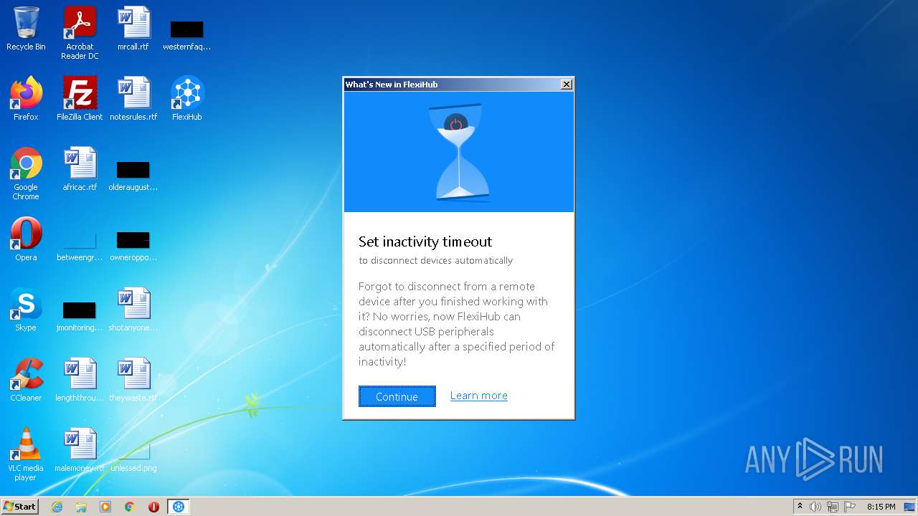Open the FileZilla Client shortcut
The image size is (918, 516).
80,99
